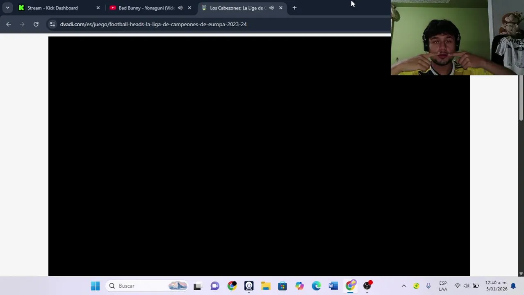The image size is (524, 295).
Task: Open the Wi-Fi network tray icon
Action: coord(458,286)
